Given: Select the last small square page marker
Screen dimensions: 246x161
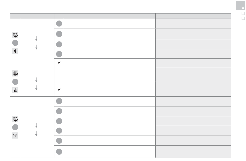Looking at the screenshot, I should click(243, 18).
